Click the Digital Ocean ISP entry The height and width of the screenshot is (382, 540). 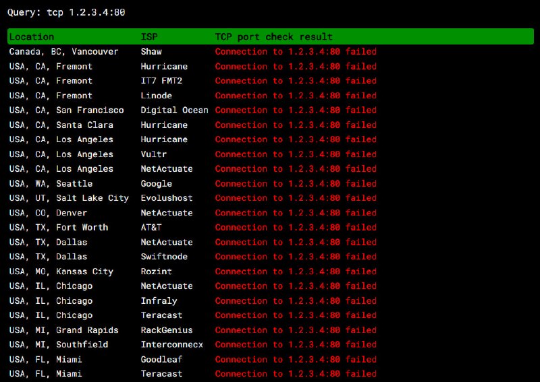point(174,110)
